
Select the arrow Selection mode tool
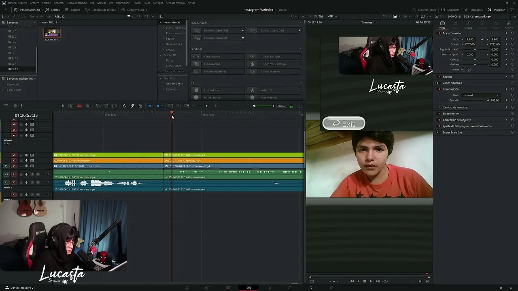pos(63,106)
